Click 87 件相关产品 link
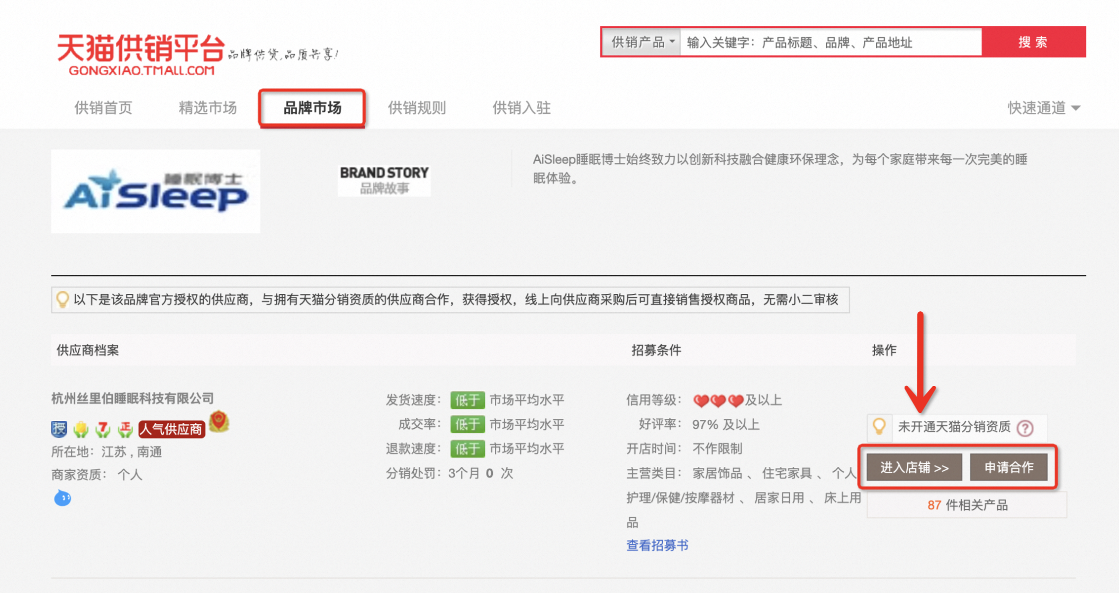 (x=967, y=505)
